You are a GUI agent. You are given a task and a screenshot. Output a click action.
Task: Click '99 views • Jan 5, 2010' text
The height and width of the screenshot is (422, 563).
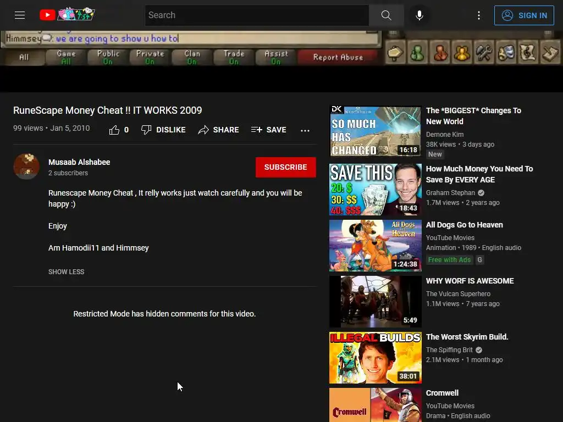point(51,128)
